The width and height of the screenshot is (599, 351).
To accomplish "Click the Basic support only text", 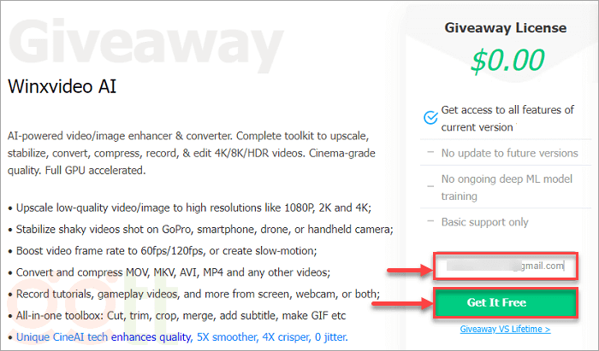I will click(x=485, y=222).
